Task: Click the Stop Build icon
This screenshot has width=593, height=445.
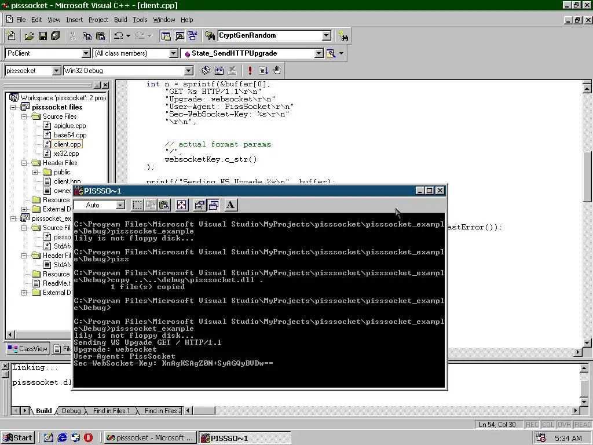Action: pyautogui.click(x=232, y=70)
